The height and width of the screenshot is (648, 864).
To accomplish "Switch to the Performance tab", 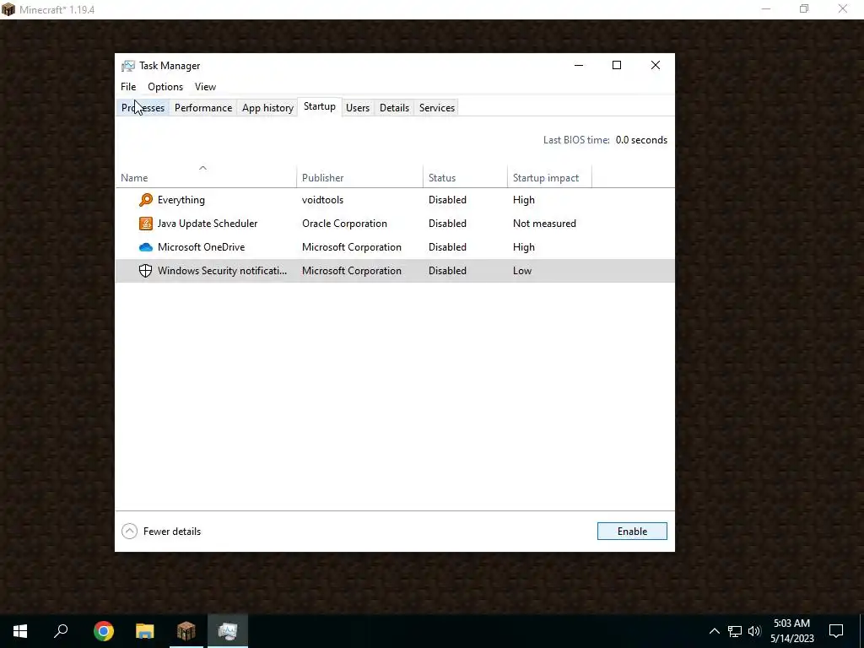I will pyautogui.click(x=203, y=108).
